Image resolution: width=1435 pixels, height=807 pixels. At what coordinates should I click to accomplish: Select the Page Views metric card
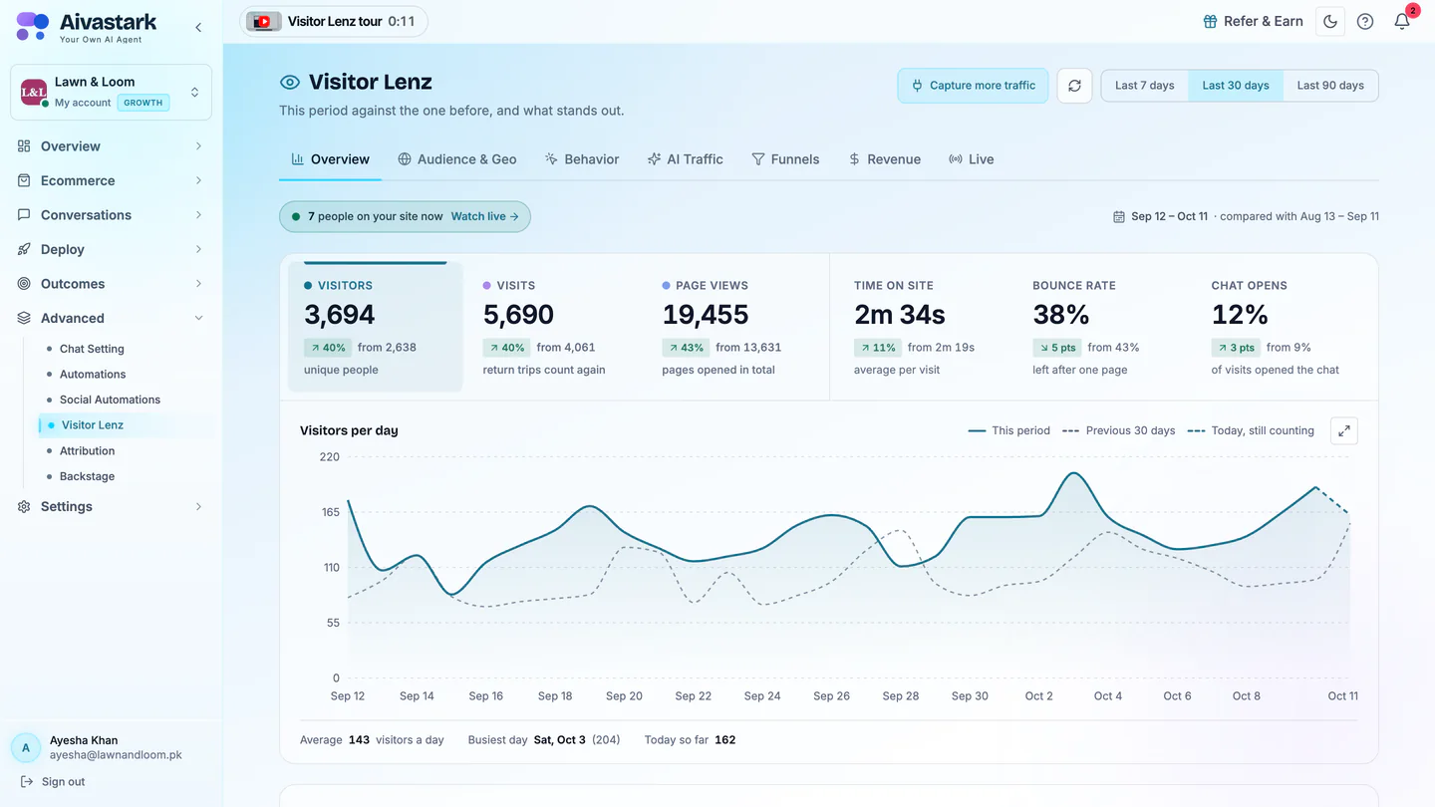point(734,327)
